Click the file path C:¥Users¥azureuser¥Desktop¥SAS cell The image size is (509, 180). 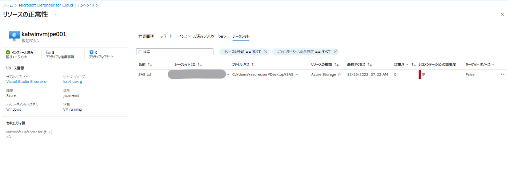265,74
